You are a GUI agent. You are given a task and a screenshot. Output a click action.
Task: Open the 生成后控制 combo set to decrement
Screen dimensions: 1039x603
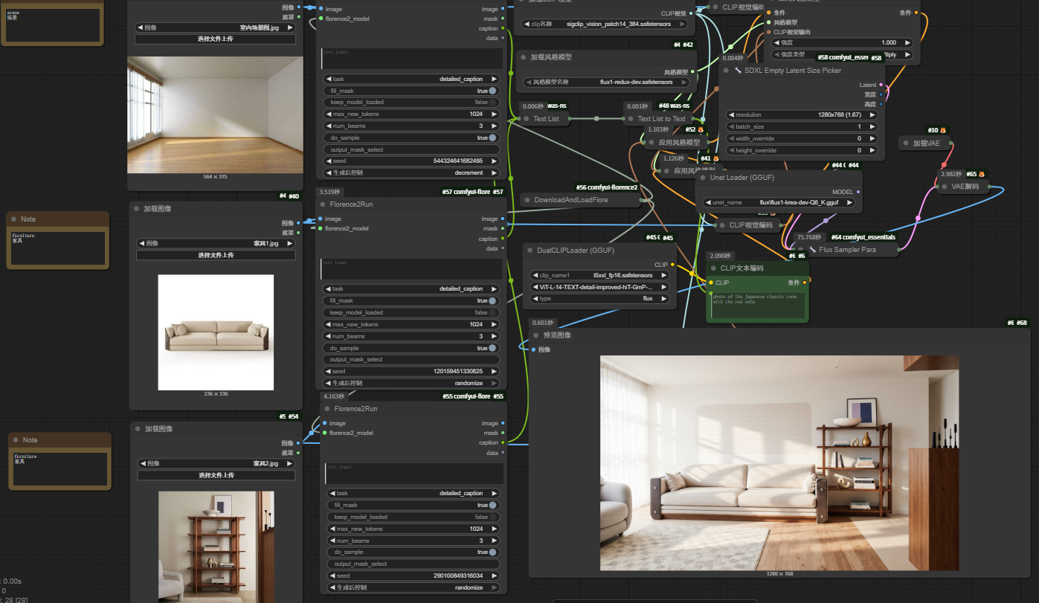point(412,173)
